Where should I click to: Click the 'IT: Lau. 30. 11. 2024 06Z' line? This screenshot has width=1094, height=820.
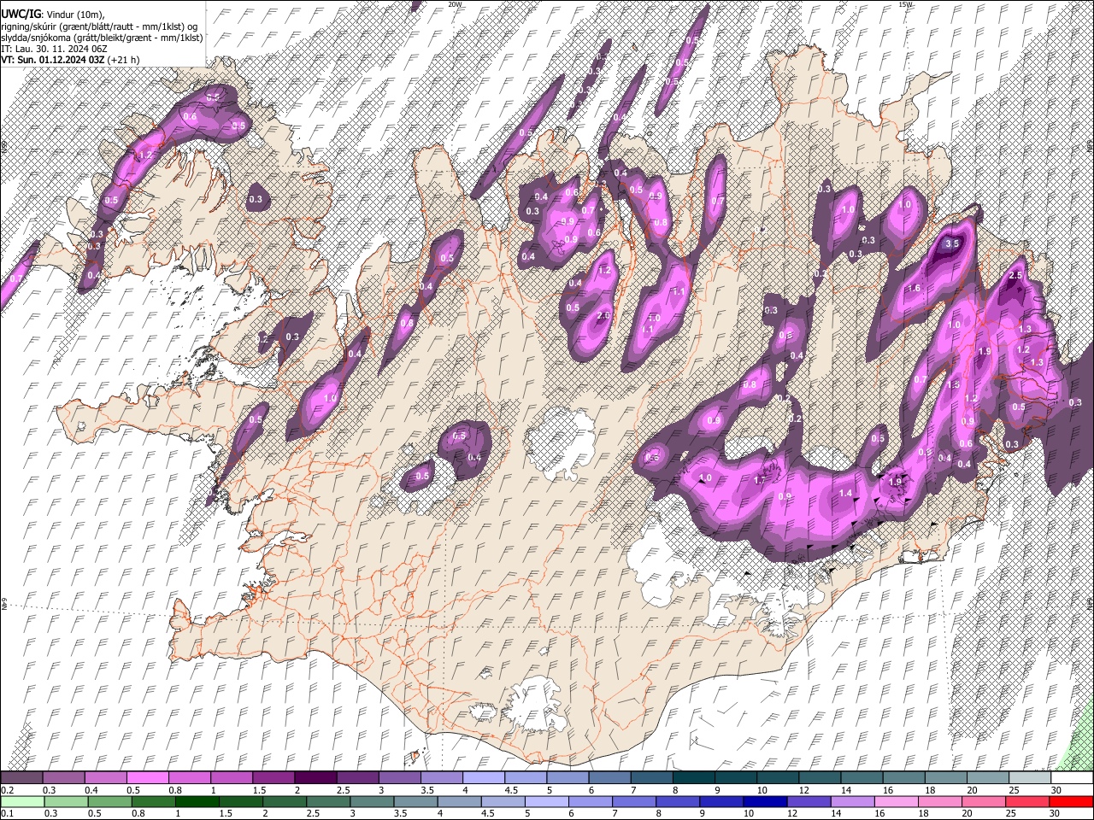54,49
